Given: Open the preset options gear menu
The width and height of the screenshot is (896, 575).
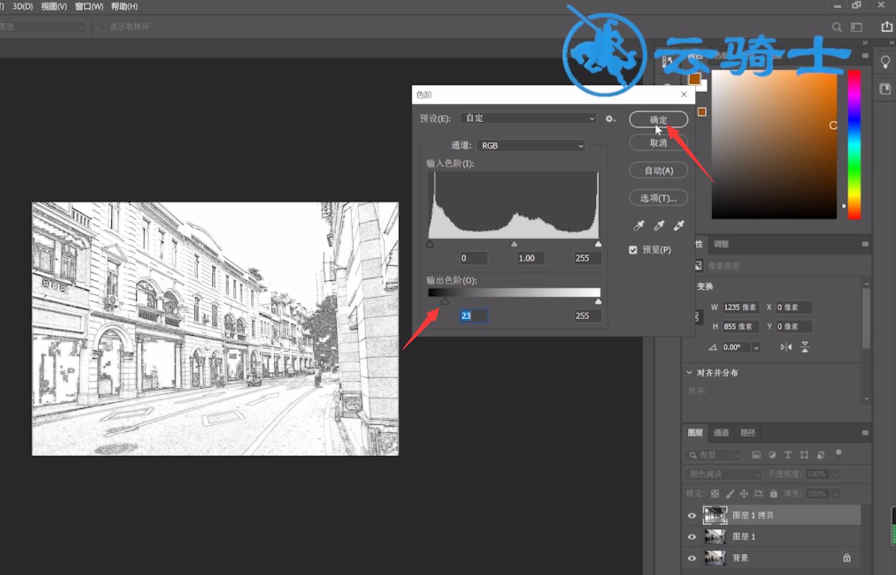Looking at the screenshot, I should 610,118.
